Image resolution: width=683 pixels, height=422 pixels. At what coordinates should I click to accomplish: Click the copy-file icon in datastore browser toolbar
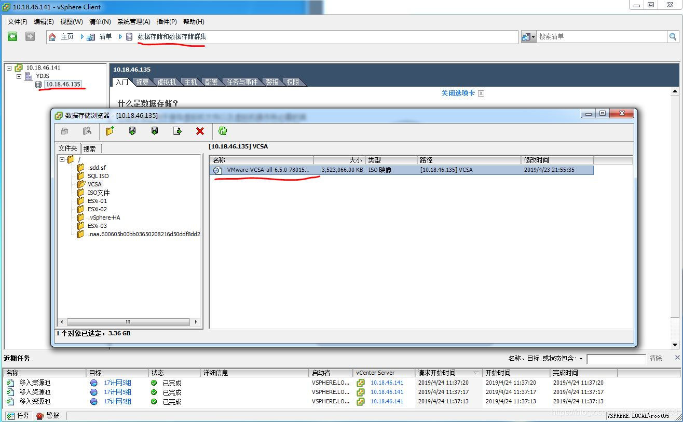pyautogui.click(x=65, y=131)
